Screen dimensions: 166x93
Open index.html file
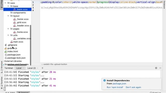(13, 51)
